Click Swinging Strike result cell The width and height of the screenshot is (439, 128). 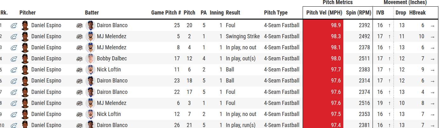coord(243,36)
